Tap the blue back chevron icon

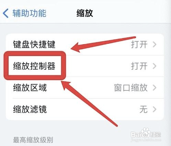coord(5,13)
